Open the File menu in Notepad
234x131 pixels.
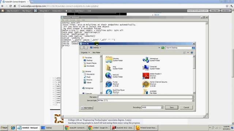click(63, 20)
